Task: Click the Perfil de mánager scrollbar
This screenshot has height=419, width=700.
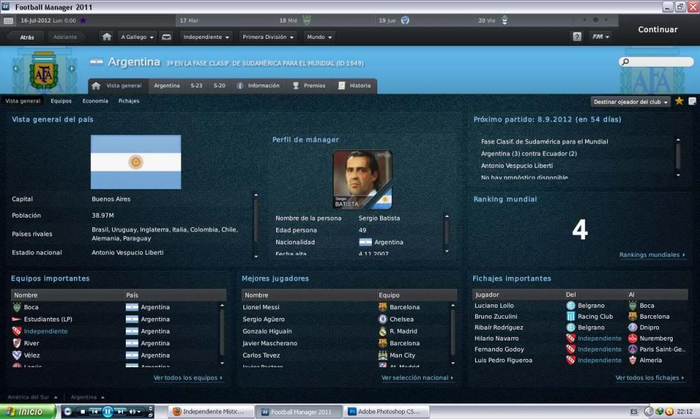Action: (446, 233)
